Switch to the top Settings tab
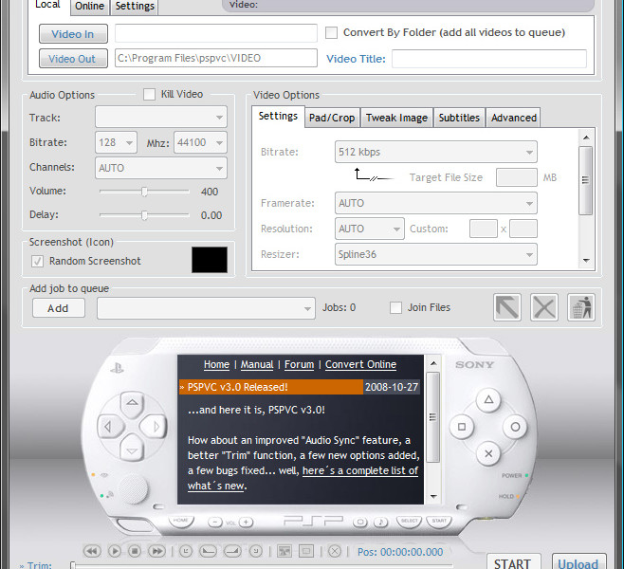The height and width of the screenshot is (569, 624). (135, 7)
